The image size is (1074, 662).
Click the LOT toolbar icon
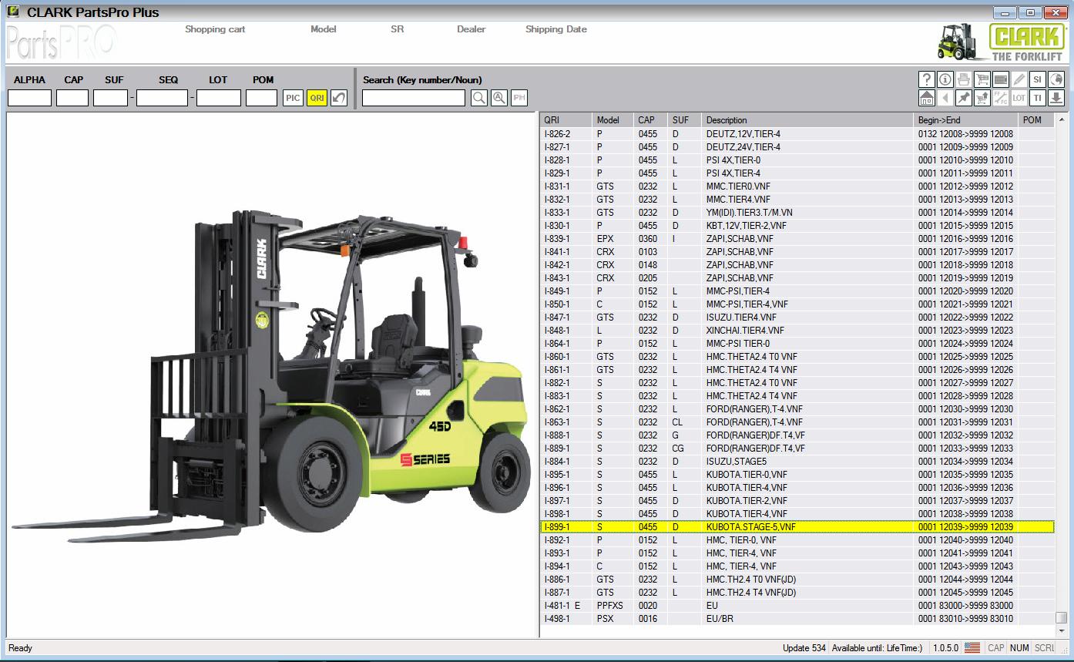tap(1019, 98)
